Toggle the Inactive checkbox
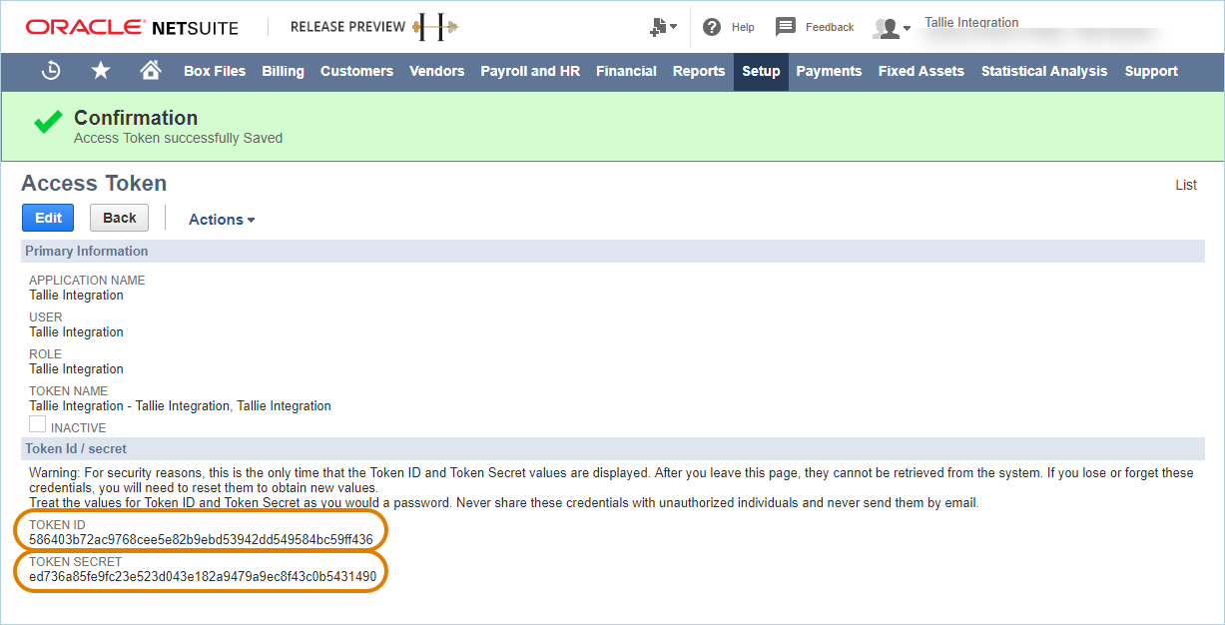Screen dimensions: 1225x625 pyautogui.click(x=37, y=424)
